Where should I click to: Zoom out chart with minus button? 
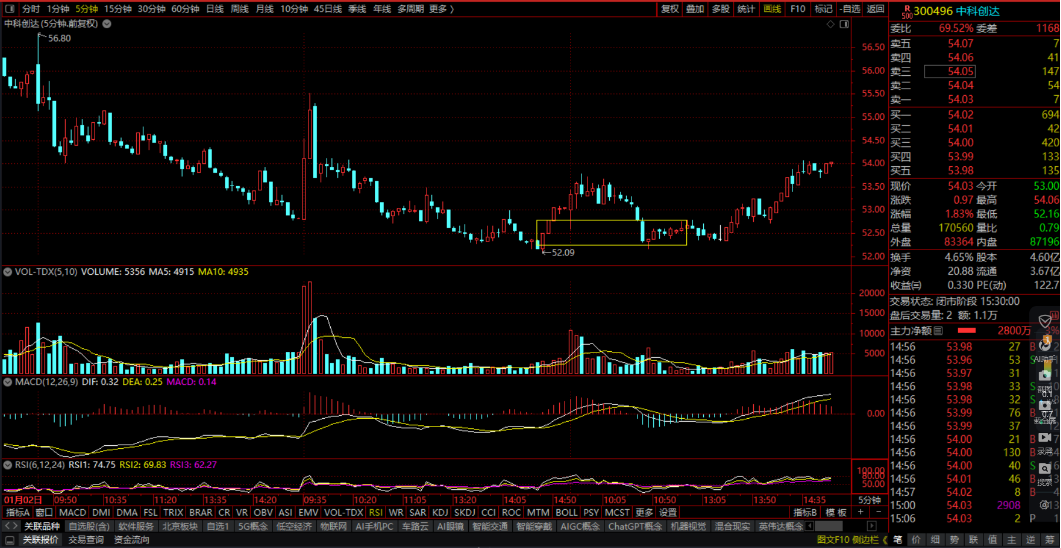[878, 512]
